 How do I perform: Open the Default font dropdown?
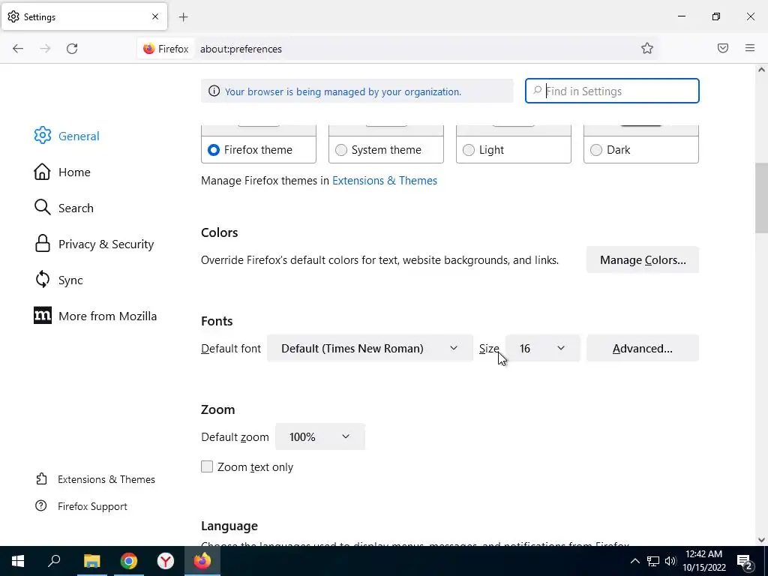pyautogui.click(x=370, y=348)
